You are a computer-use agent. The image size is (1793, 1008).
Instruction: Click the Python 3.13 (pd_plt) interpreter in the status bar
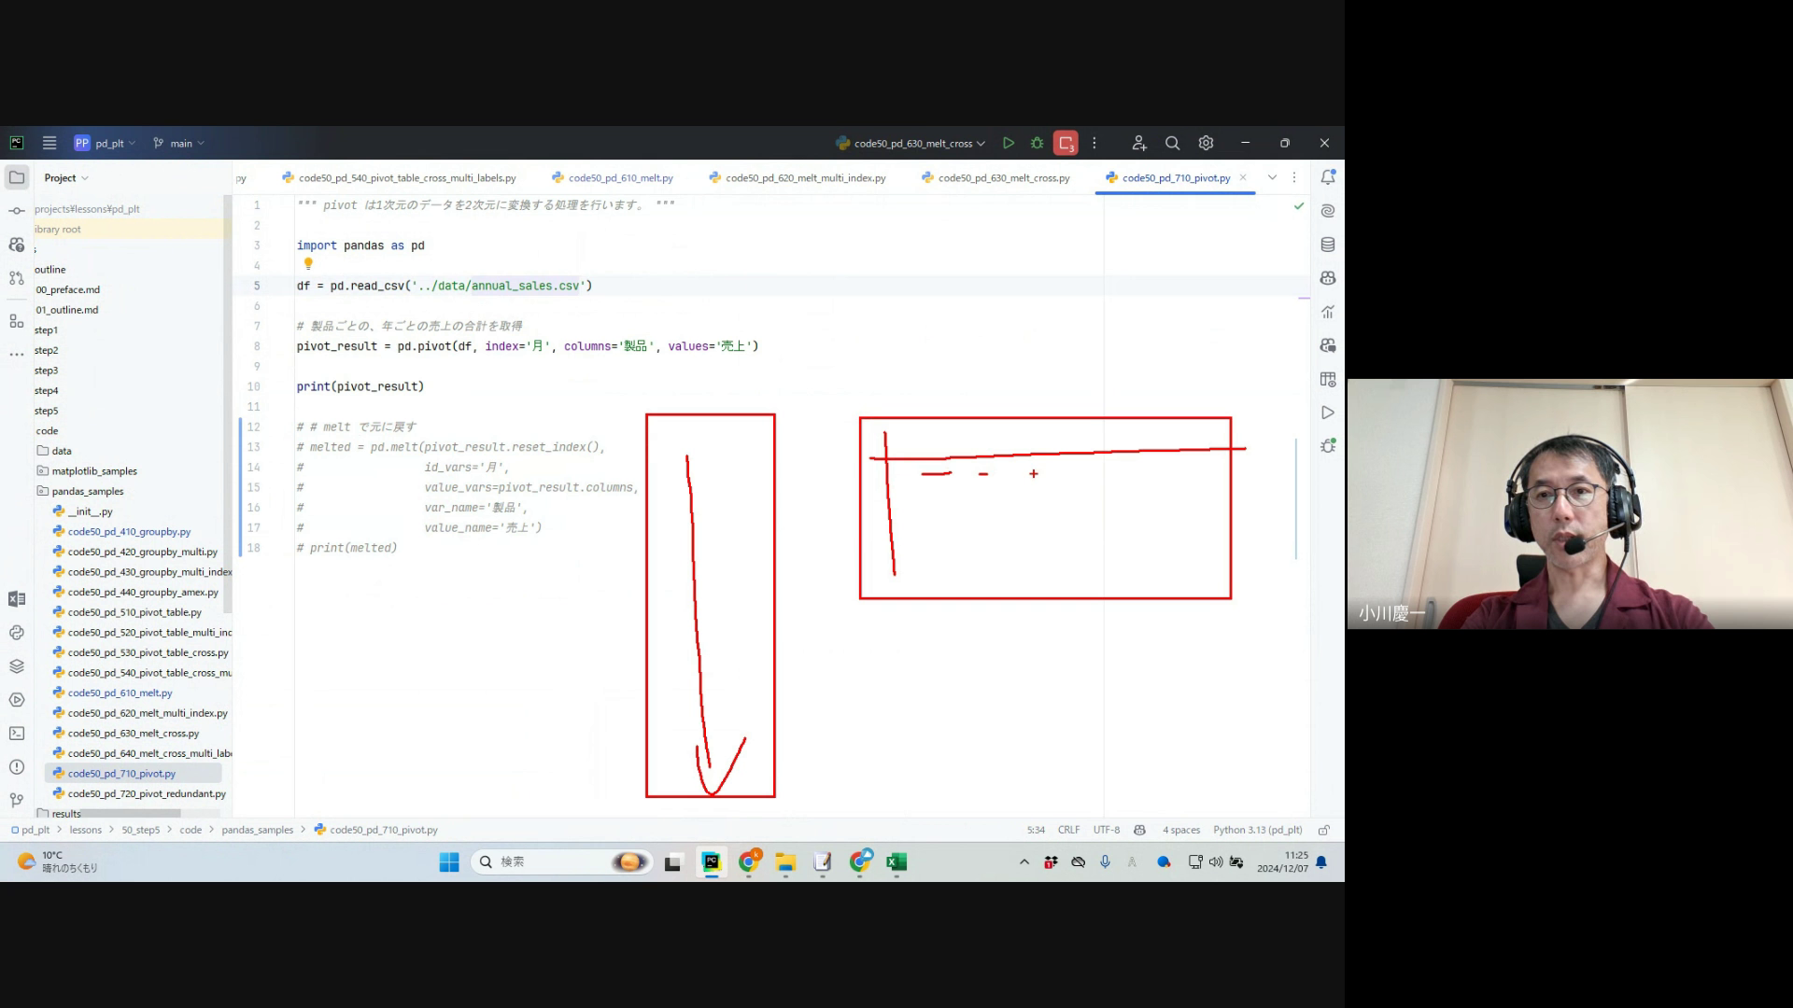pyautogui.click(x=1257, y=830)
